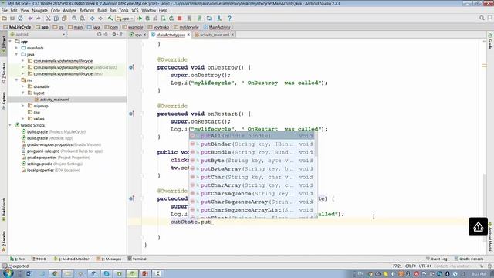Click the Replace toolbar icon
This screenshot has height=278, width=494.
[x=83, y=19]
